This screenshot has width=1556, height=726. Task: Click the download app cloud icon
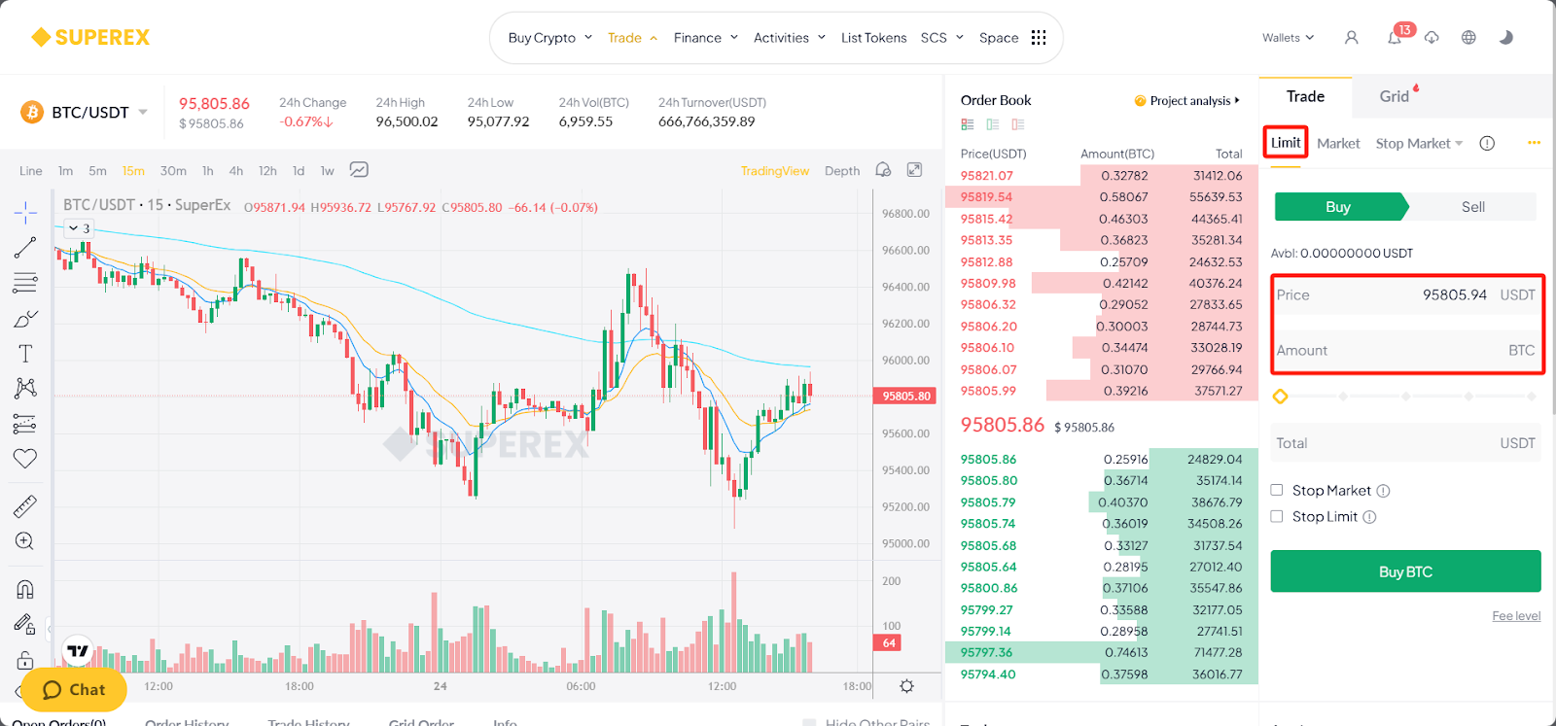tap(1432, 37)
